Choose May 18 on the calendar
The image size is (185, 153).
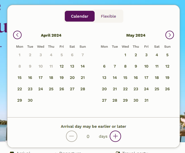(x=157, y=77)
